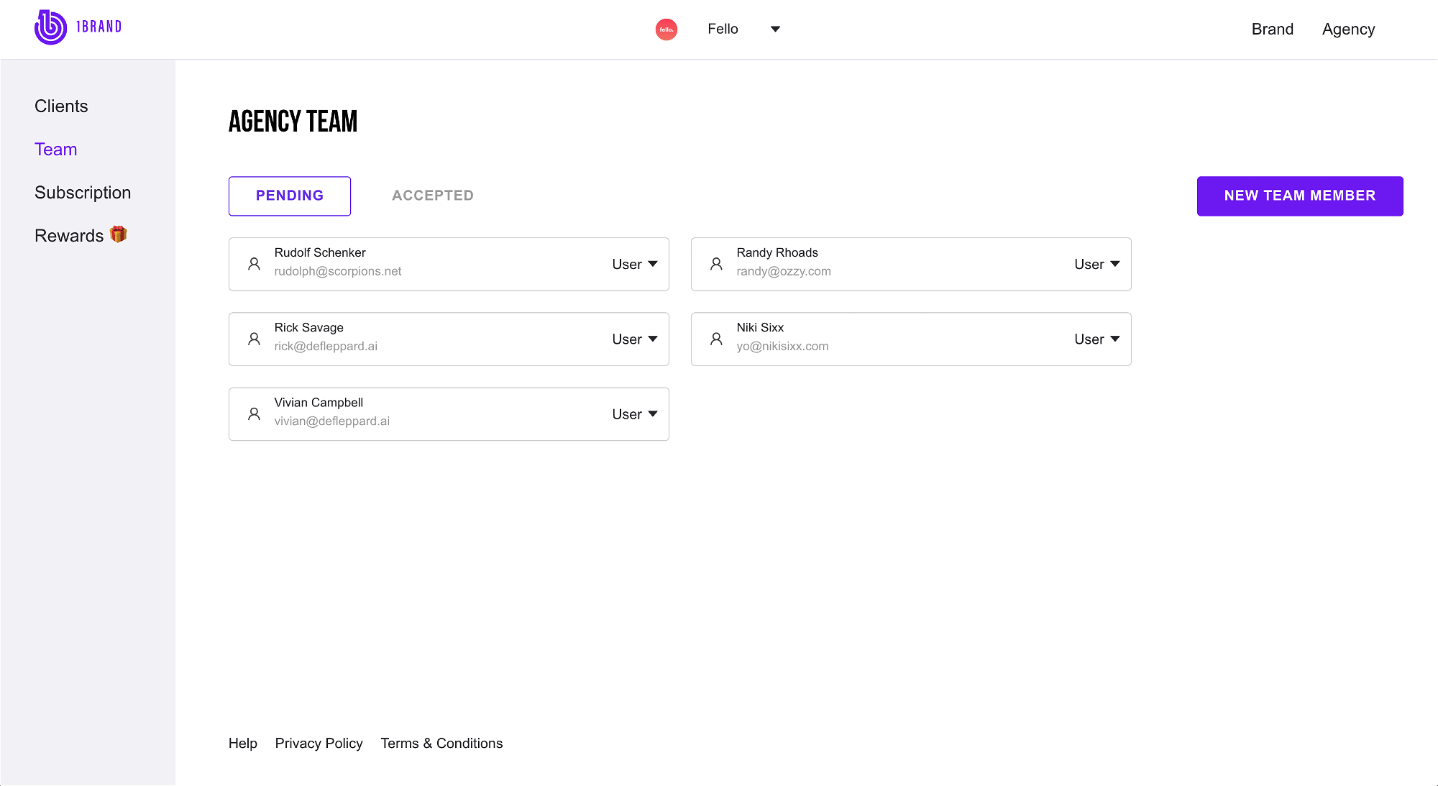The width and height of the screenshot is (1438, 786).
Task: Click the Rewards gift box icon
Action: pos(119,234)
